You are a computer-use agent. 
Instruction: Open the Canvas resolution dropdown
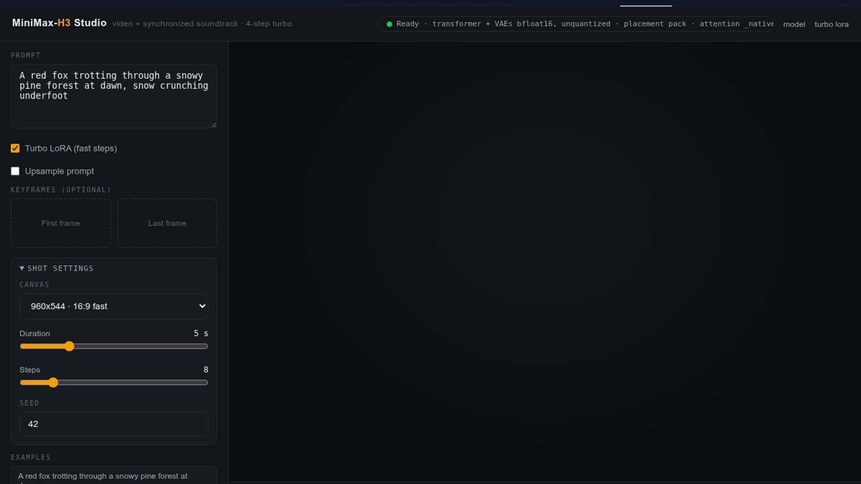[x=114, y=306]
